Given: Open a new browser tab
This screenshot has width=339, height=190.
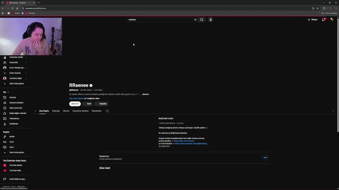Looking at the screenshot, I should (39, 3).
